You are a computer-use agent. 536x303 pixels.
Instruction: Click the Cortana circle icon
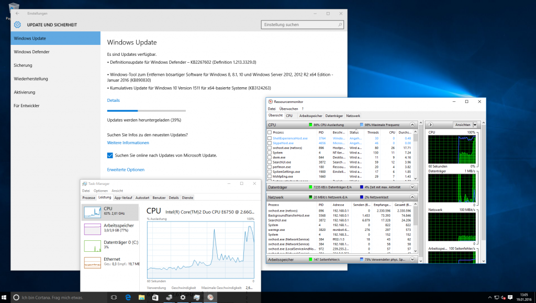coord(16,298)
